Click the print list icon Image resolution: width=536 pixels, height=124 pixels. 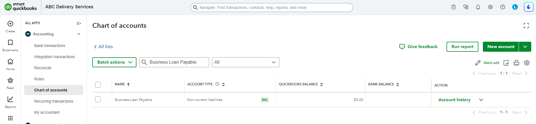pos(516,63)
